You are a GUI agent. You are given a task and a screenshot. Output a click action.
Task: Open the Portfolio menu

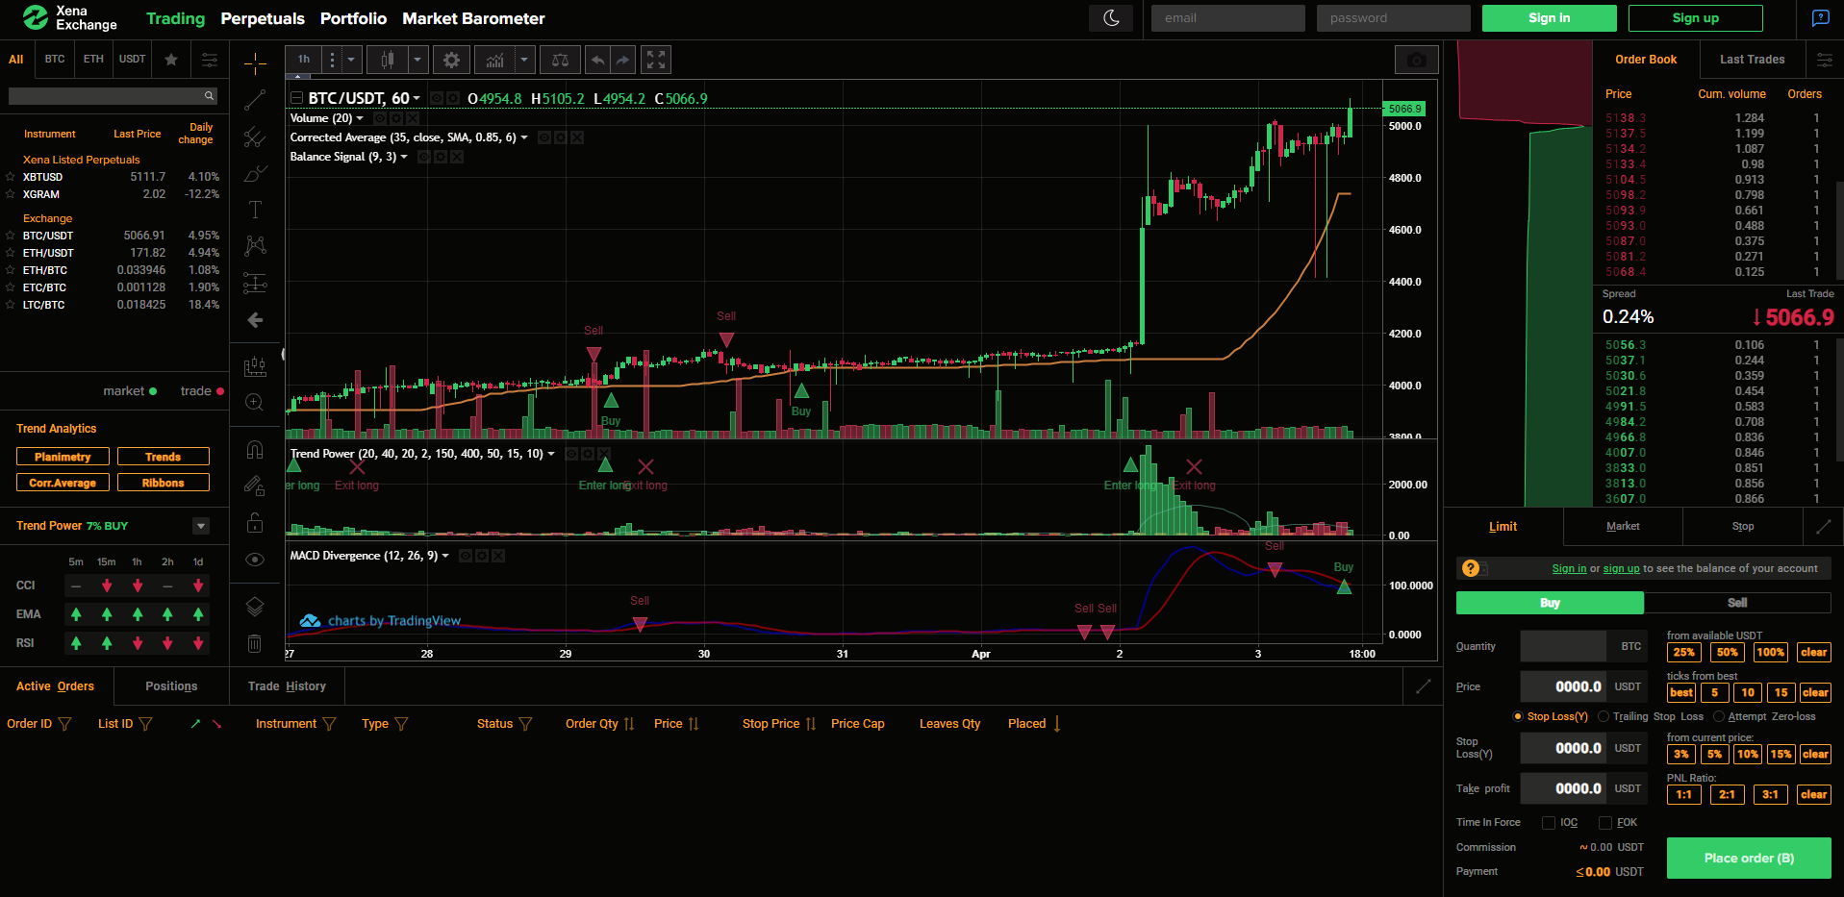pyautogui.click(x=353, y=18)
